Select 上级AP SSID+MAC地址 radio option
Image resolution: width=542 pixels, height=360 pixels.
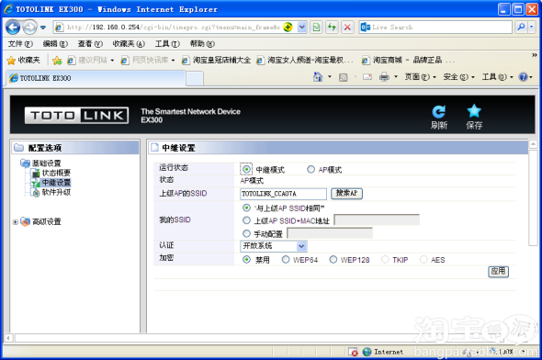[246, 220]
